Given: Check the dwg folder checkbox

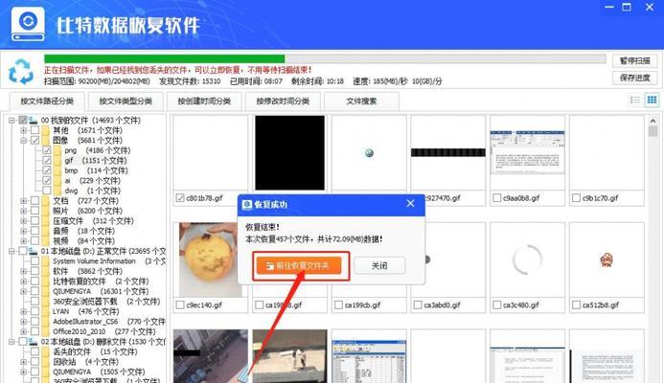Looking at the screenshot, I should pos(47,191).
